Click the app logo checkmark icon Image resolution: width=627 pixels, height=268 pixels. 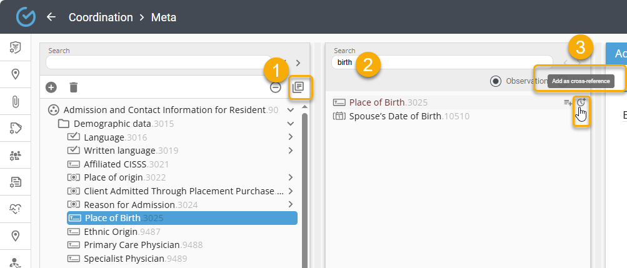point(26,17)
